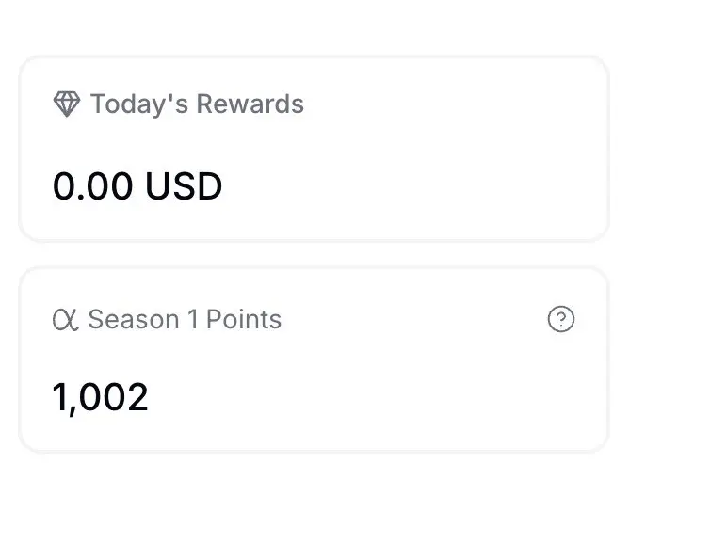710x559 pixels.
Task: Click the 0.00 USD reward amount
Action: pos(137,186)
